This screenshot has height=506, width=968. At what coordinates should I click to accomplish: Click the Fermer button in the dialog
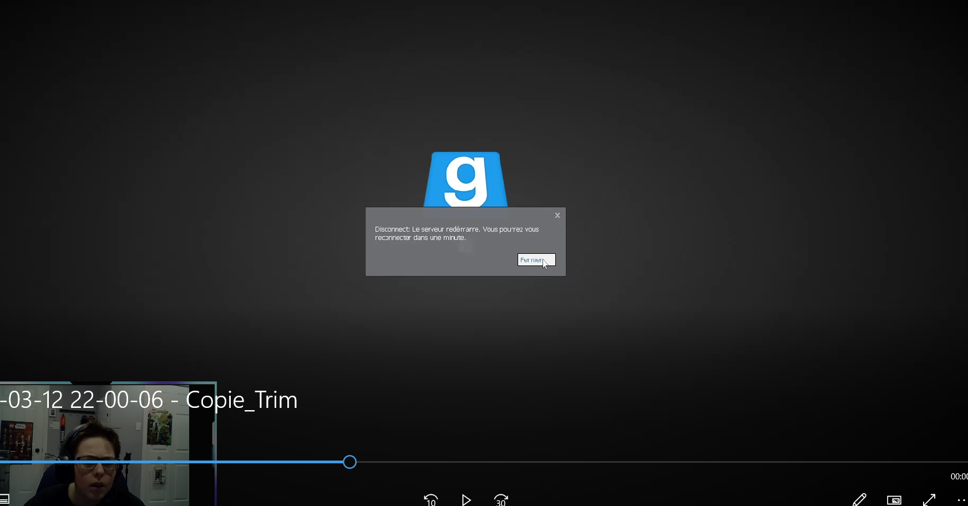click(536, 260)
